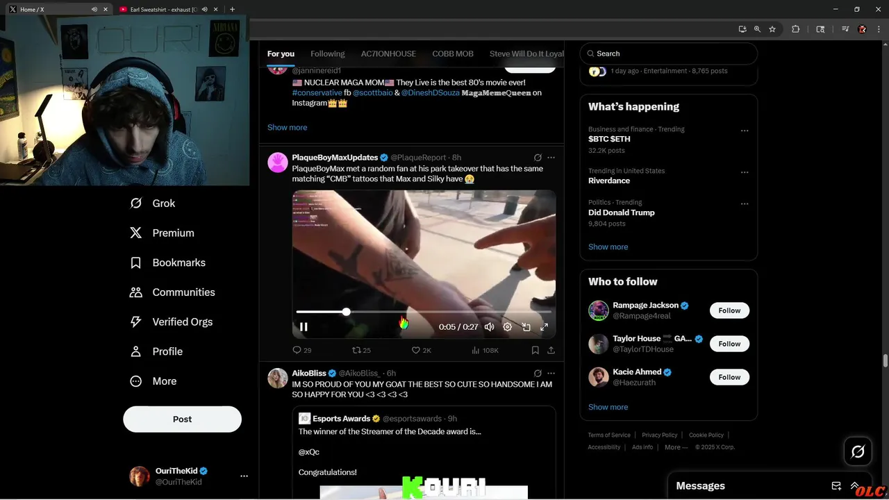This screenshot has height=500, width=889.
Task: Mute the Home / X tab audio
Action: click(x=94, y=9)
